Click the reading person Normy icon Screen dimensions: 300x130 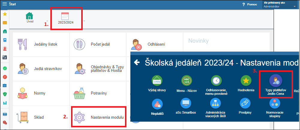click(22, 93)
